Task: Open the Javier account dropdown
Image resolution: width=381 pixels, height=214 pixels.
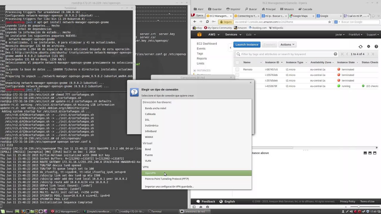Action: [x=340, y=34]
